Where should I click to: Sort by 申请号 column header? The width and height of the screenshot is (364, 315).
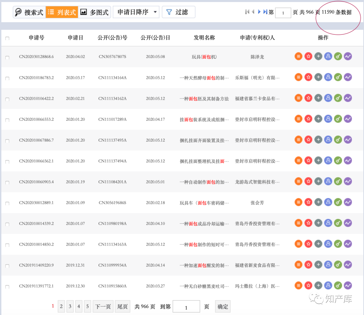coord(36,38)
